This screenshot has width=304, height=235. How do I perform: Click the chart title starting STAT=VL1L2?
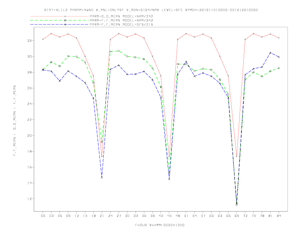151,10
